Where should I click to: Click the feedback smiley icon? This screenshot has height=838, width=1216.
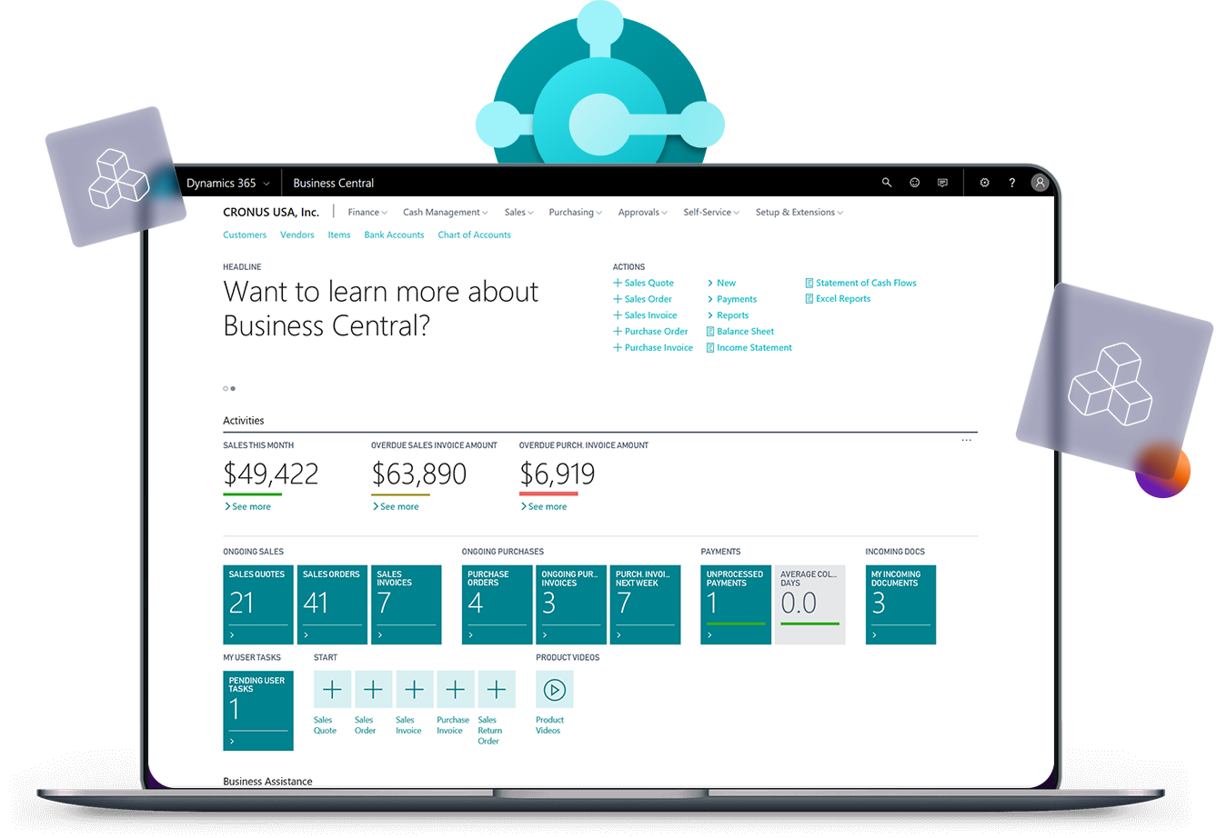pos(914,182)
